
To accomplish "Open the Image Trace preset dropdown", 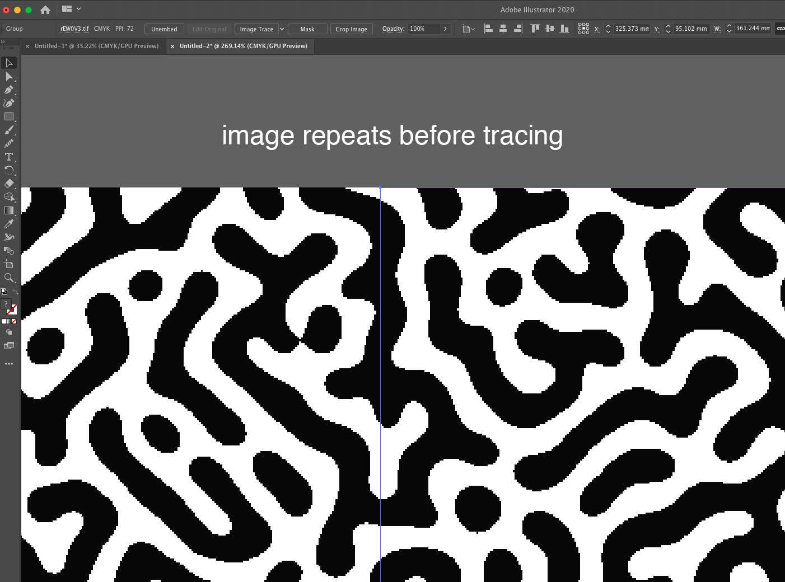I will point(282,29).
